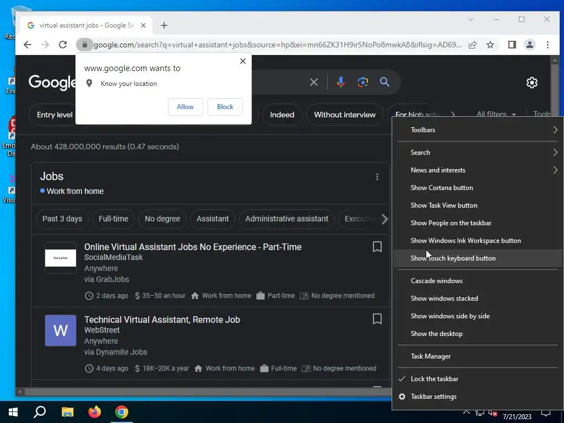Screen dimensions: 564x423
Task: Select the Without interview chip
Action: pos(345,115)
